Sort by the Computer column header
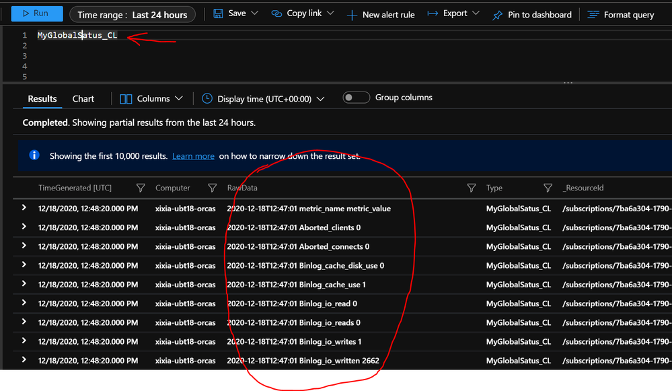 [x=172, y=188]
